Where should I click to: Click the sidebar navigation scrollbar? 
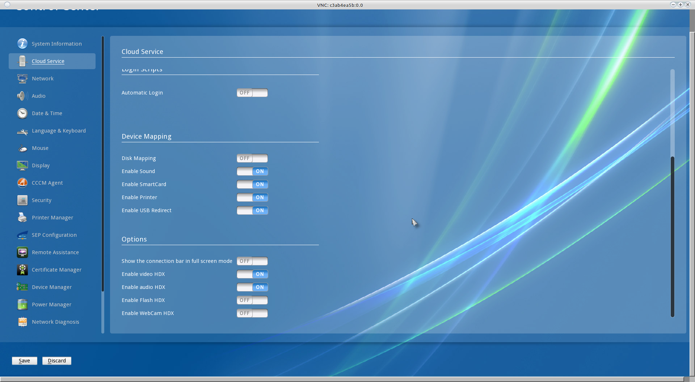[103, 164]
